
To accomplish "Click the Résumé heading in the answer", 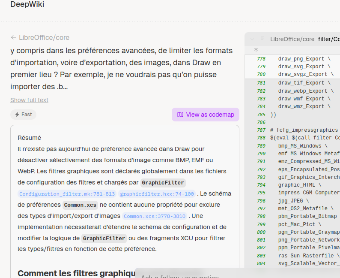I will [x=29, y=138].
